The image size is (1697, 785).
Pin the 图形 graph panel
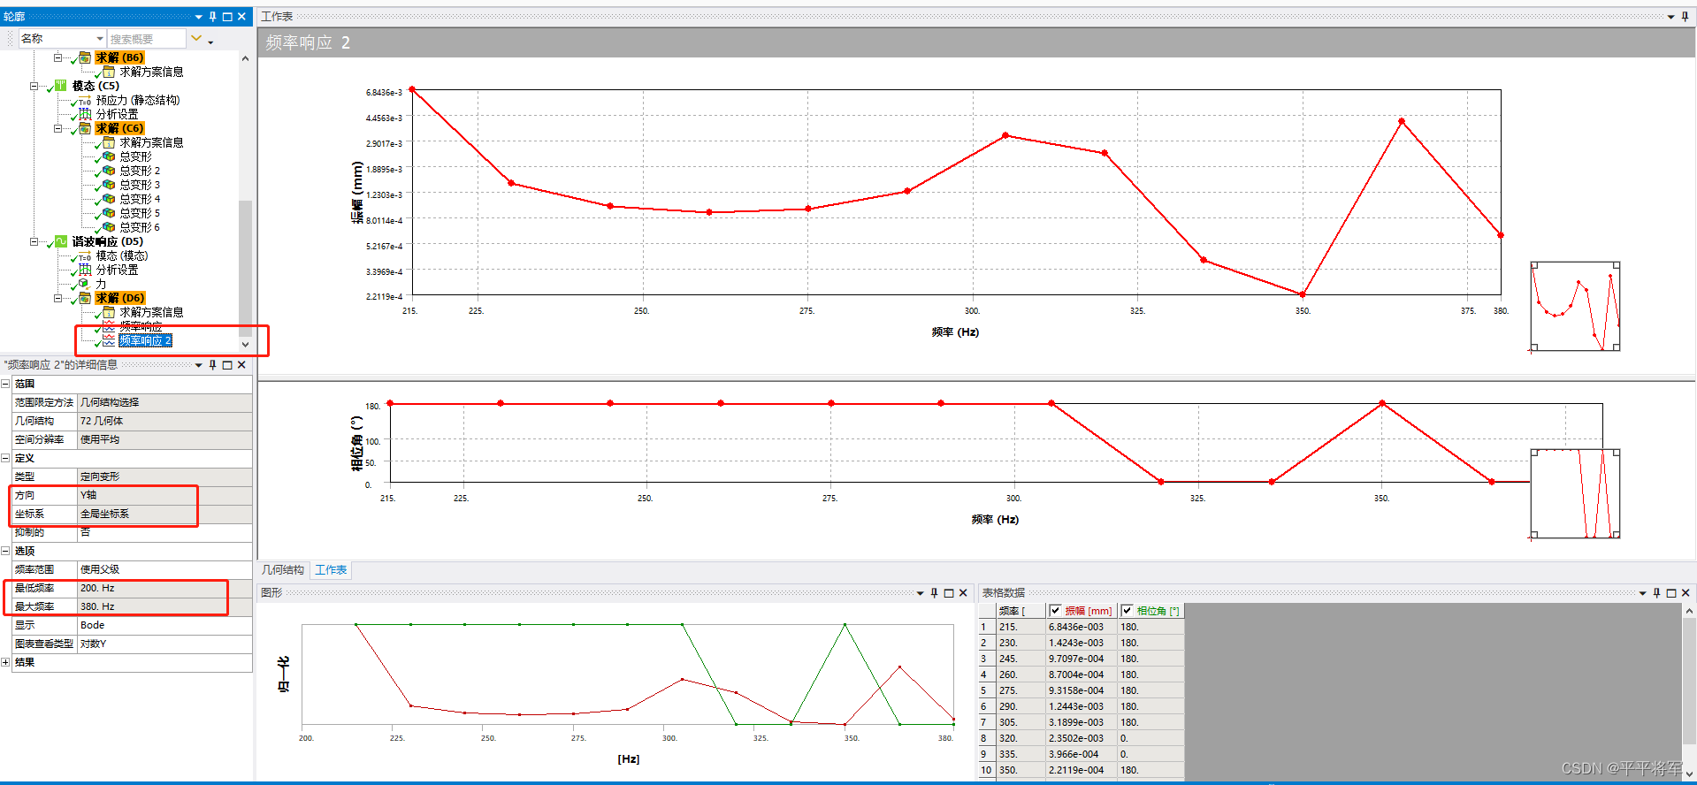pyautogui.click(x=934, y=593)
